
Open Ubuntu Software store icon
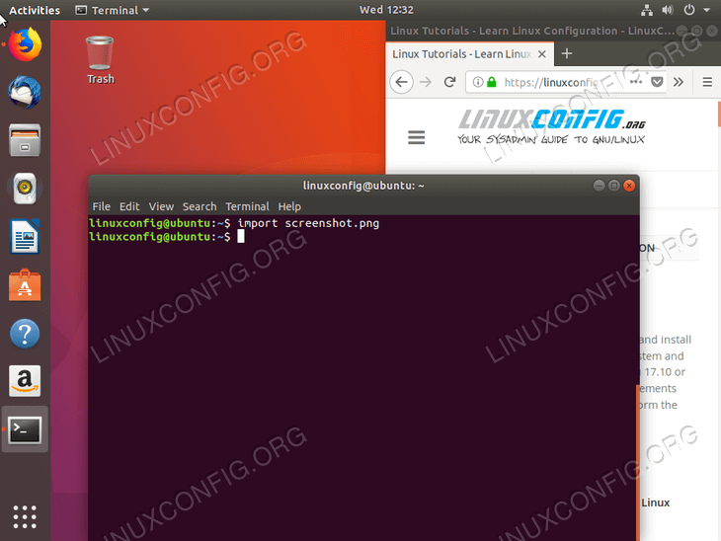coord(25,285)
